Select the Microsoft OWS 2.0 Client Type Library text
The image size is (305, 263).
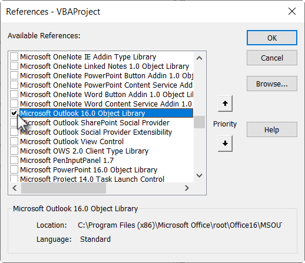coord(84,151)
